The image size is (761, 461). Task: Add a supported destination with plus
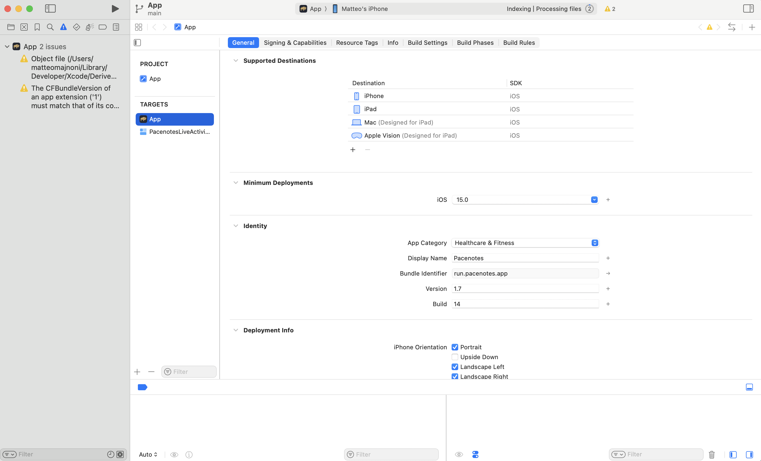[x=353, y=150]
